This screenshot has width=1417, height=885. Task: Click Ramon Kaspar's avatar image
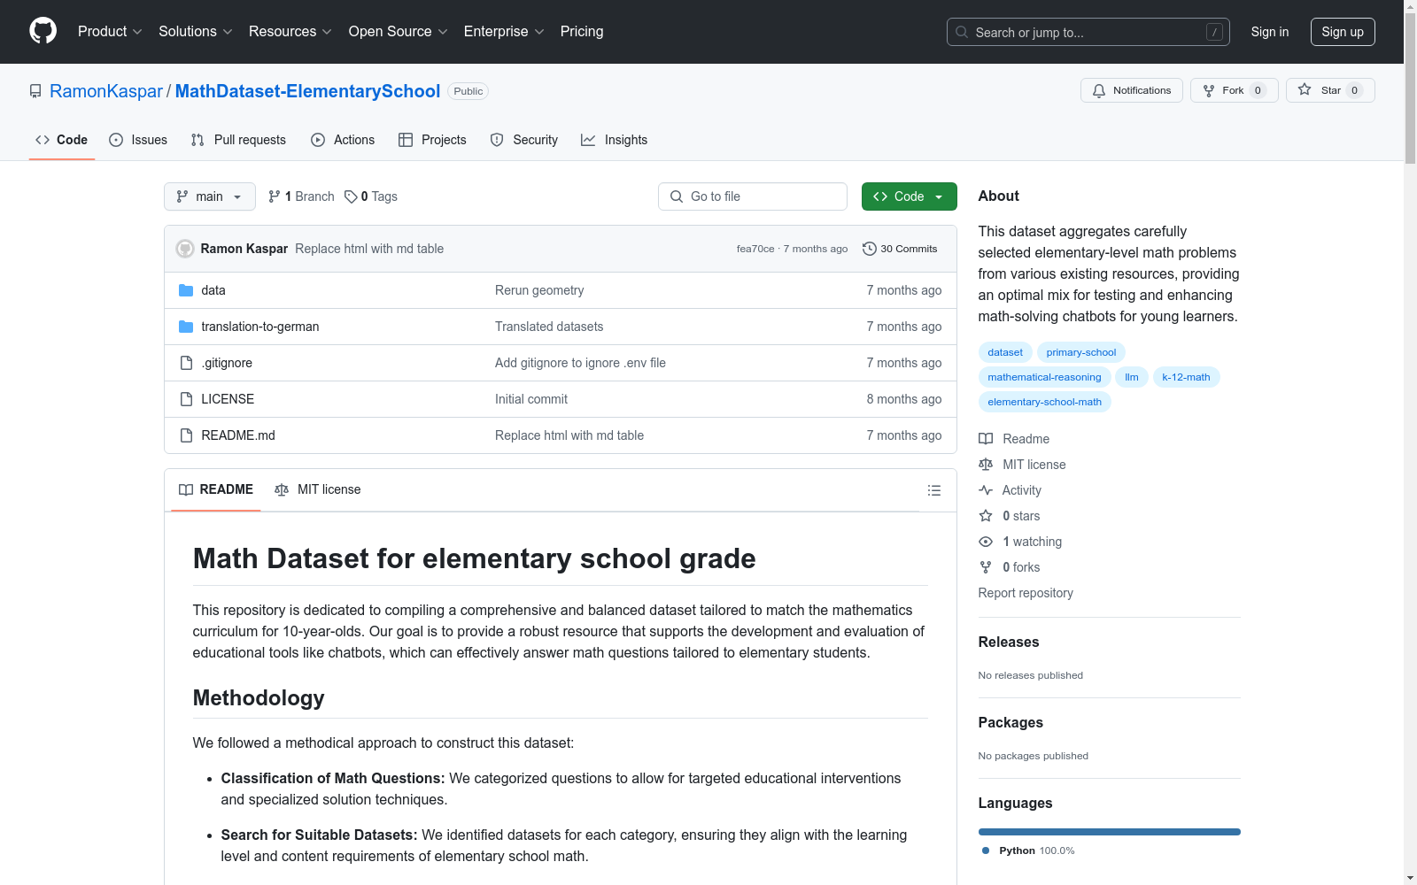[185, 249]
